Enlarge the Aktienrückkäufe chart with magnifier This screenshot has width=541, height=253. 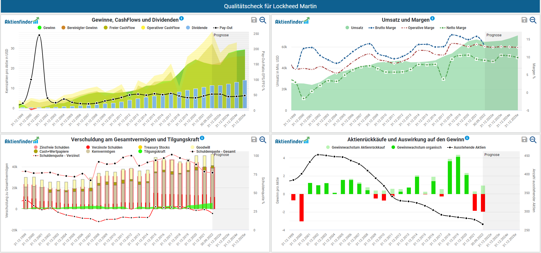point(533,140)
